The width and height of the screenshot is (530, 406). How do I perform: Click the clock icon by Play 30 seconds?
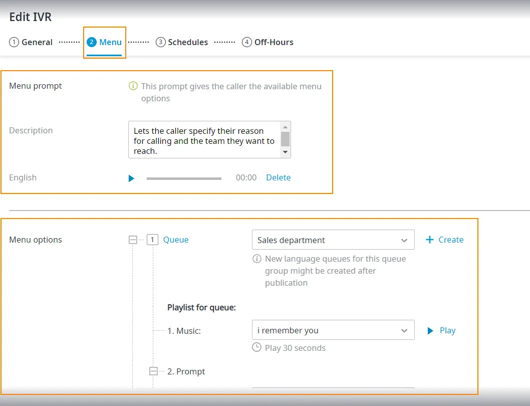click(x=257, y=347)
